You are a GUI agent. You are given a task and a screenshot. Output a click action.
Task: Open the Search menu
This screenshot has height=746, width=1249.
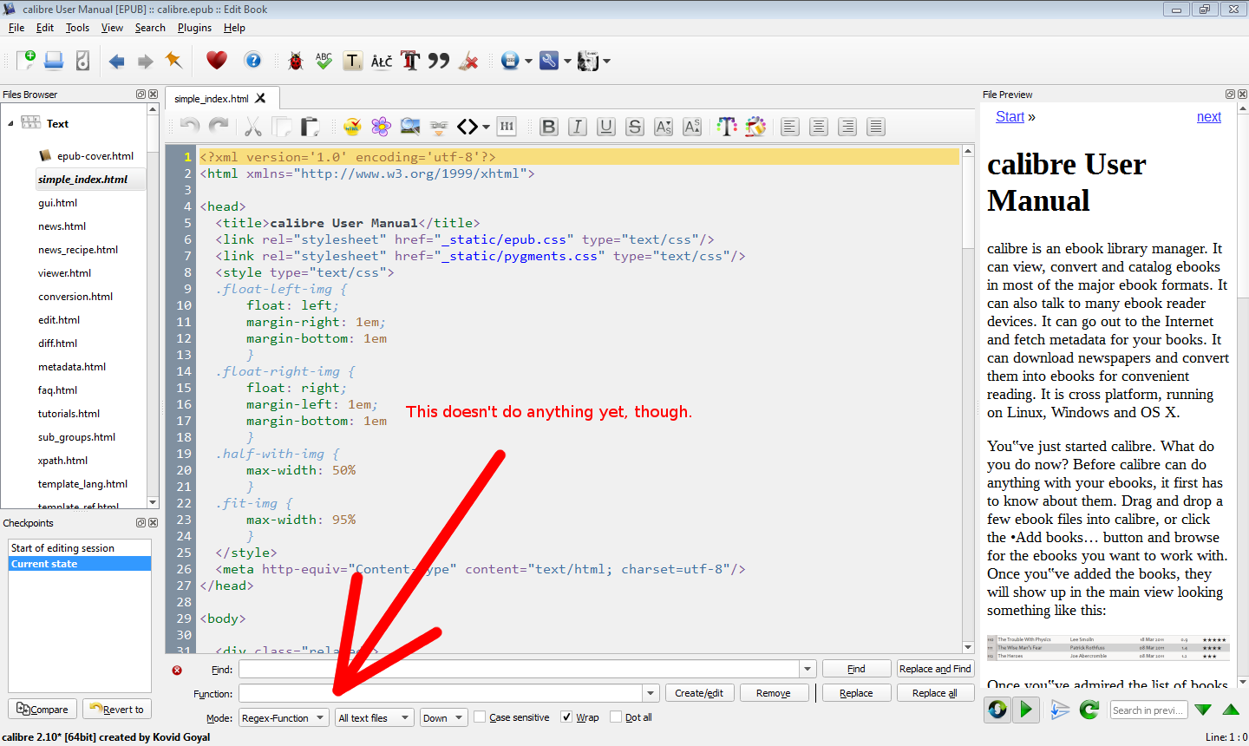pos(150,28)
